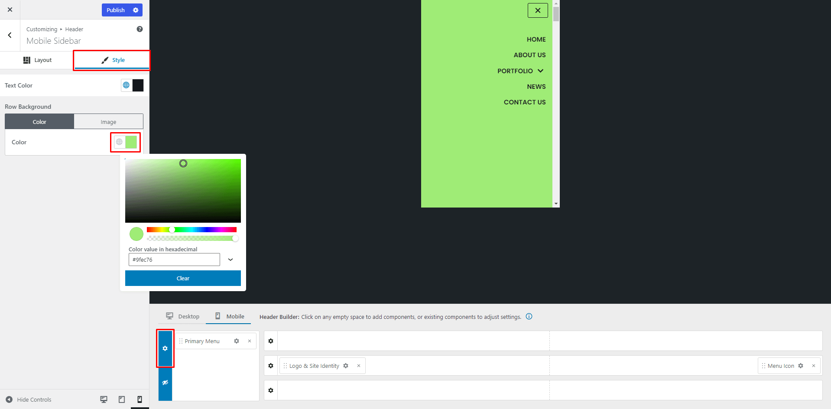This screenshot has width=831, height=409.
Task: Toggle the mobile sidebar visibility eye icon
Action: pos(165,383)
